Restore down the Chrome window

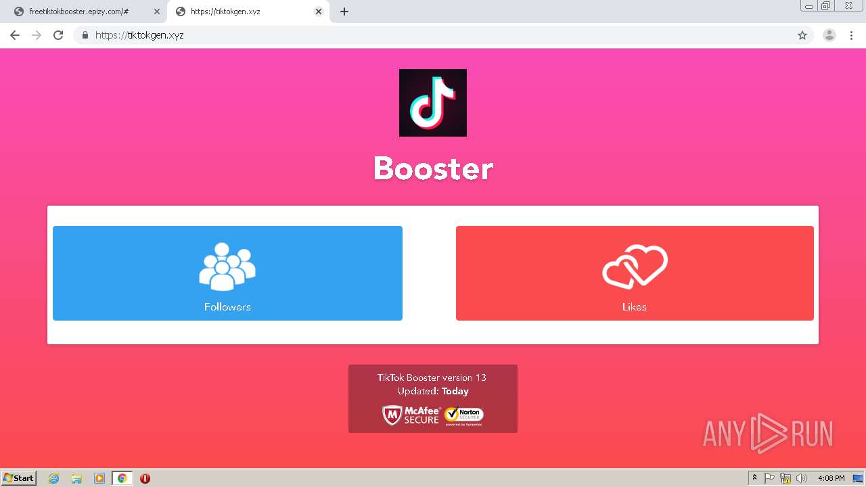(826, 5)
